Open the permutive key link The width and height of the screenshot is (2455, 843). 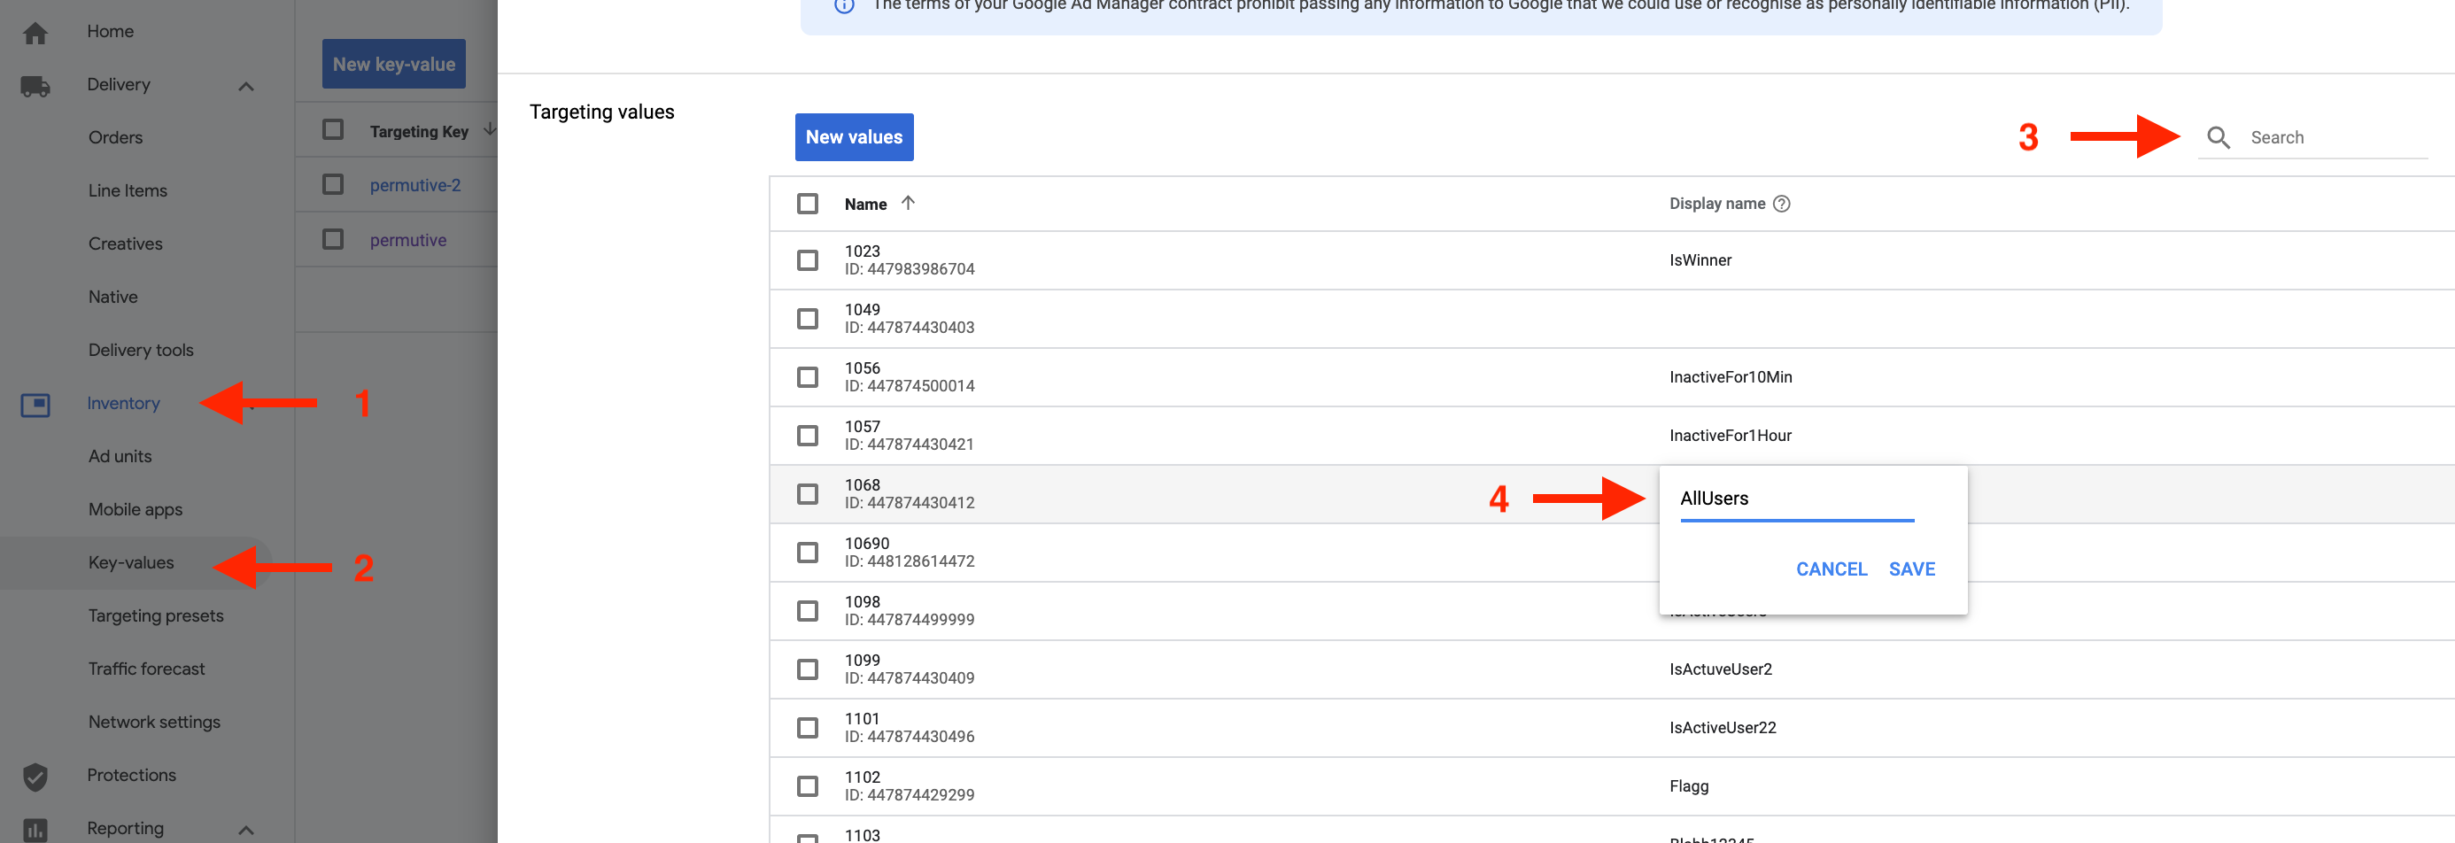pyautogui.click(x=408, y=240)
